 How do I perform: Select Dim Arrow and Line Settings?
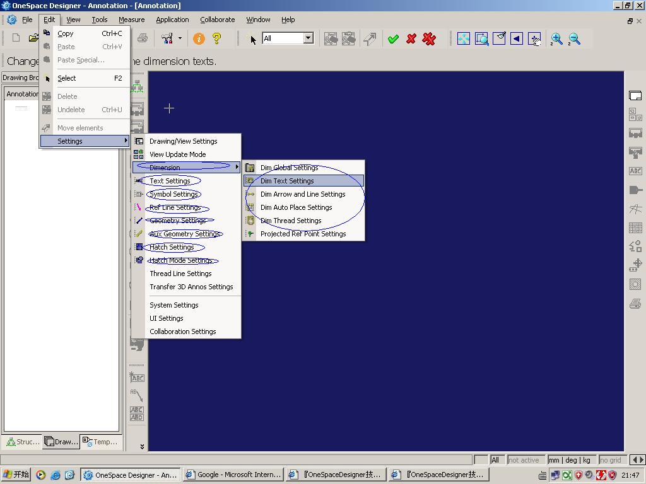click(303, 194)
